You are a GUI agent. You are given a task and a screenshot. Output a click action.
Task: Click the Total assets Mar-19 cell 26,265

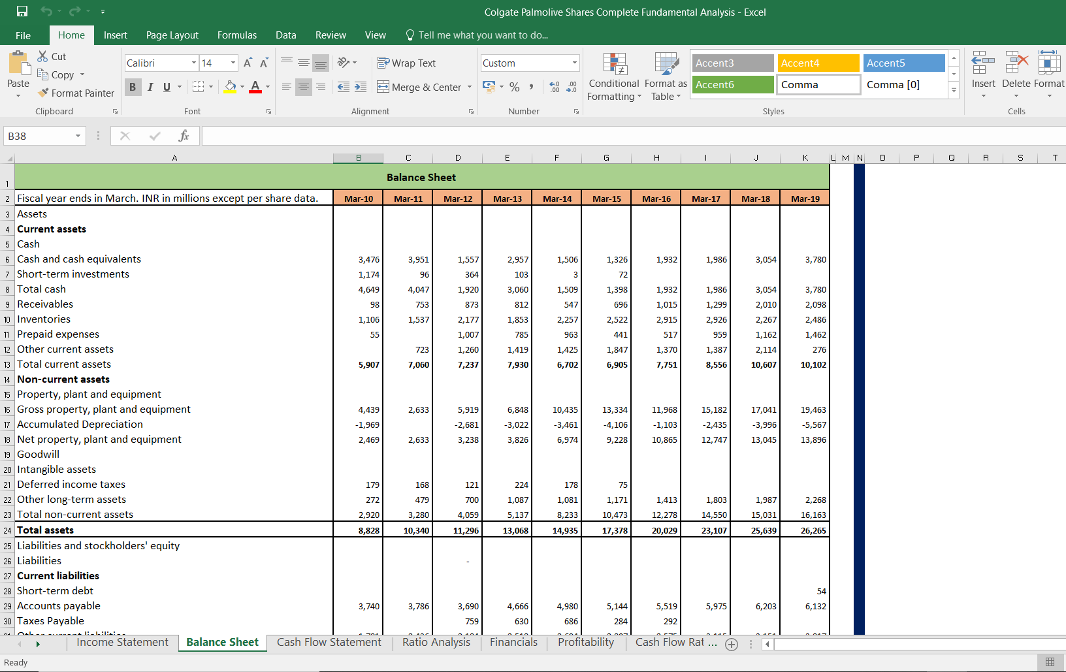click(805, 530)
